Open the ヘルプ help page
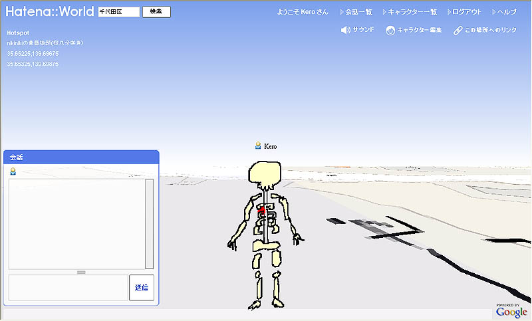 [x=504, y=12]
